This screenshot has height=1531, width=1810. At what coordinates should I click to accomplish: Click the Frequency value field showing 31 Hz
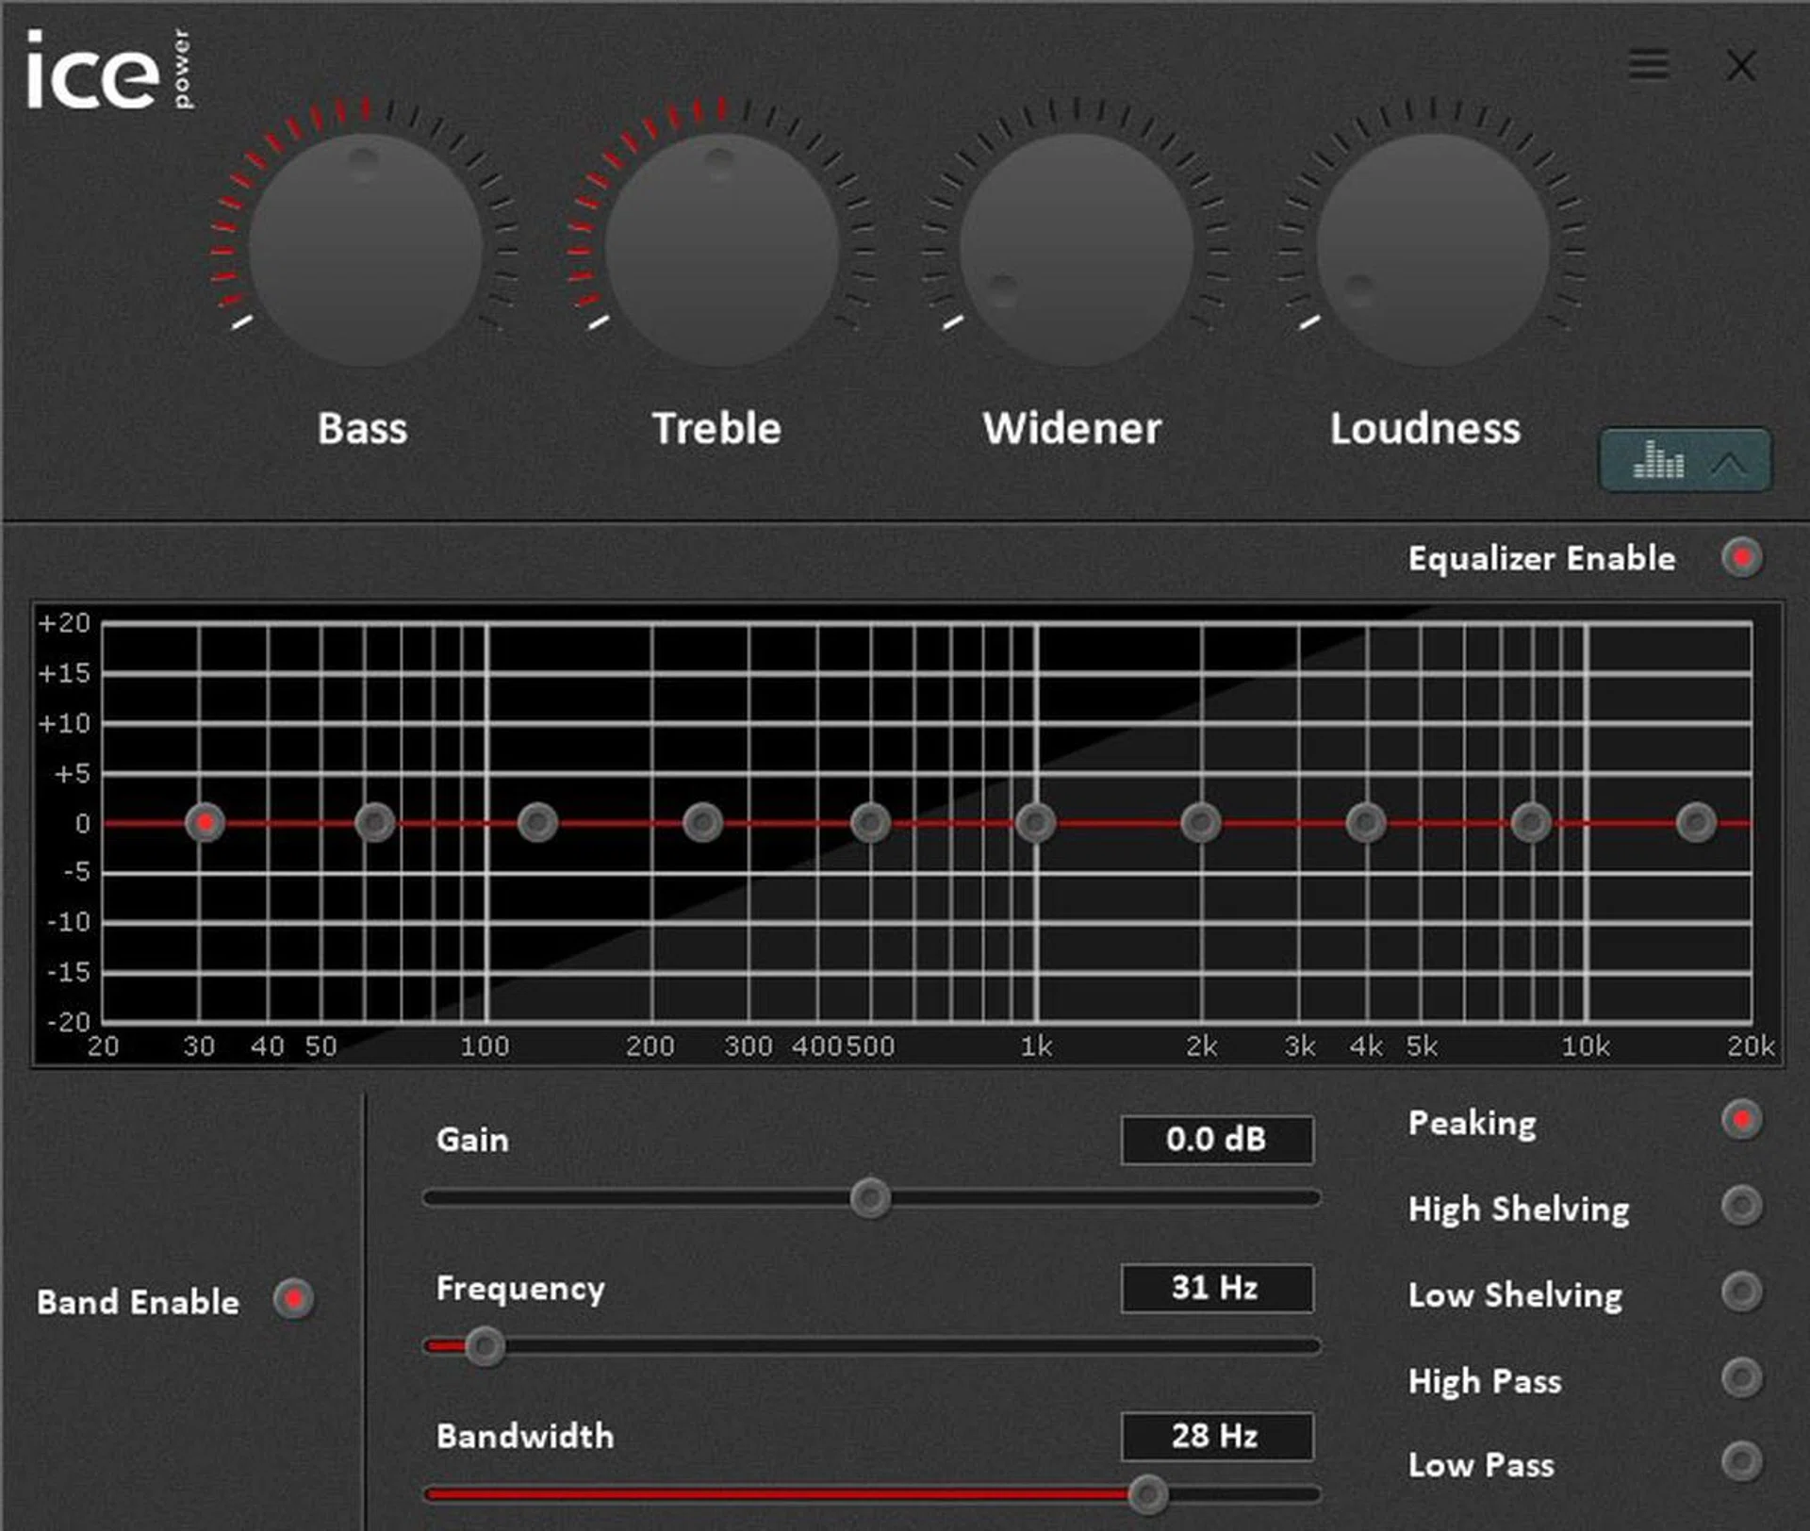pos(1216,1288)
